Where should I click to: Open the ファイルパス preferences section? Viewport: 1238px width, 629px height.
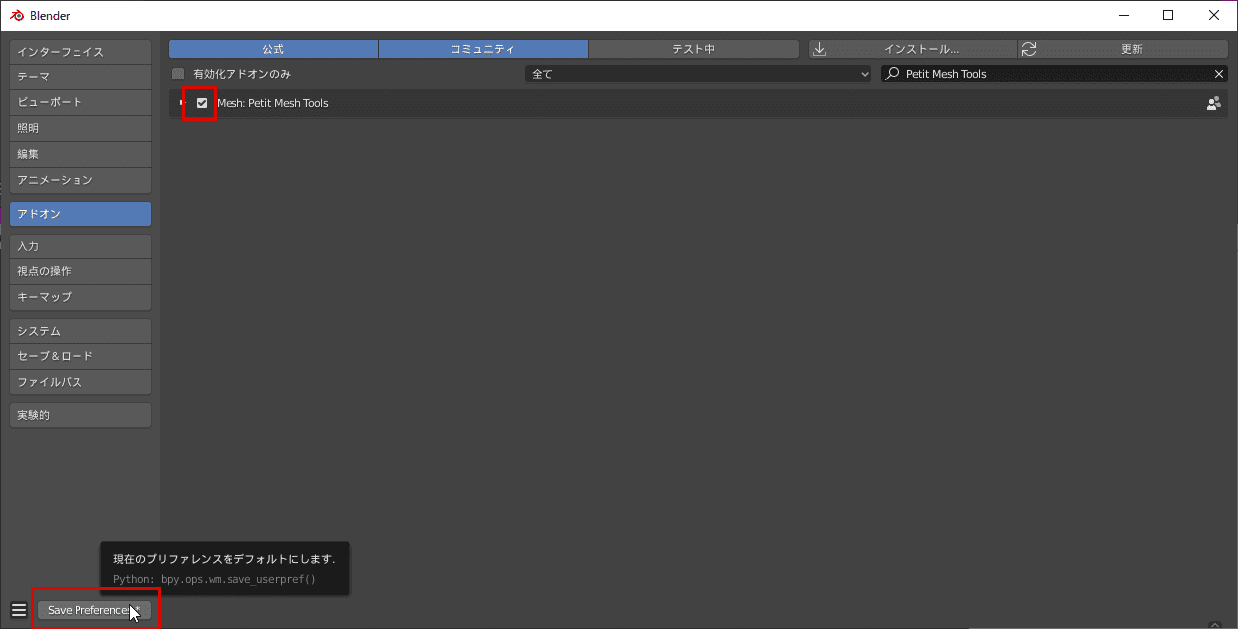tap(80, 382)
